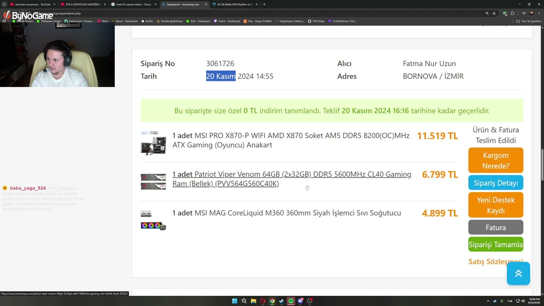This screenshot has height=306, width=544.
Task: Open File Explorer from the taskbar
Action: [x=253, y=301]
